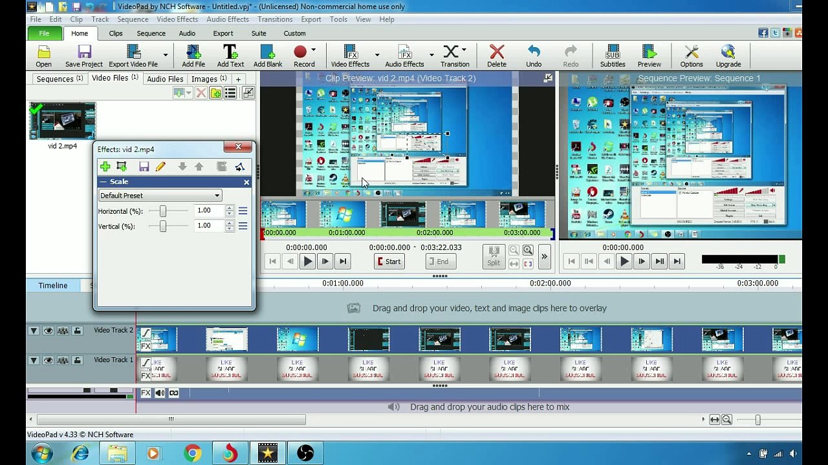
Task: Add a file with Add File
Action: [x=193, y=56]
